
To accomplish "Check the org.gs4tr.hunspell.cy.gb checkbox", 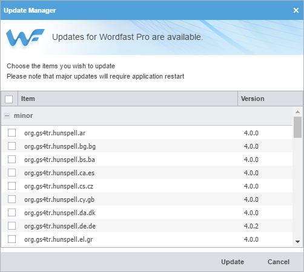I will (x=12, y=199).
